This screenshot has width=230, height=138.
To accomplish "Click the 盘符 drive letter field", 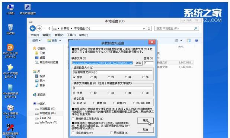I will [x=148, y=63].
